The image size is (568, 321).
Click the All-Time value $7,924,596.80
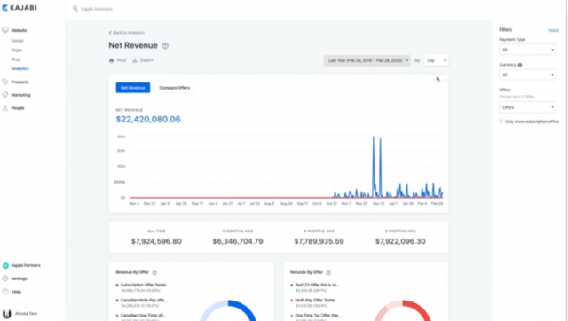tap(156, 241)
